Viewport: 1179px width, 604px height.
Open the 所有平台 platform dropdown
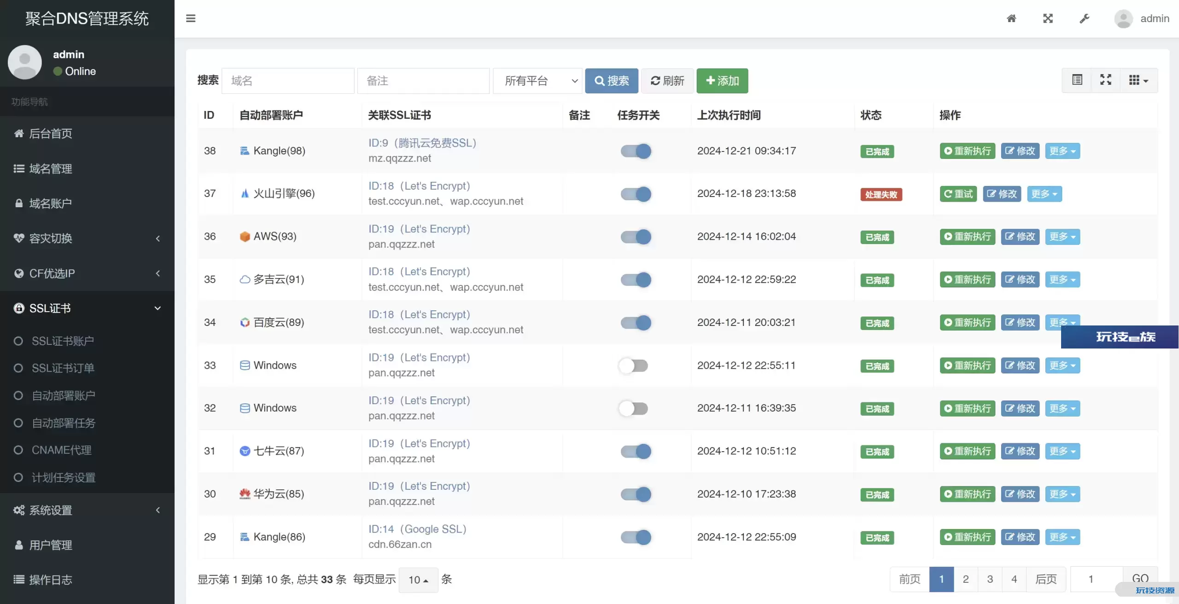537,81
